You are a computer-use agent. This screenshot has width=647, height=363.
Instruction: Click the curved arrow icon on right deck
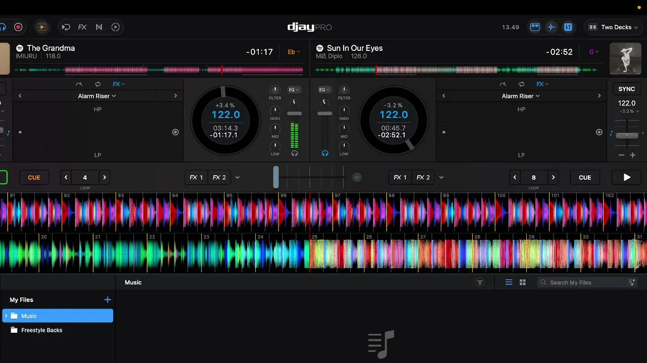502,84
